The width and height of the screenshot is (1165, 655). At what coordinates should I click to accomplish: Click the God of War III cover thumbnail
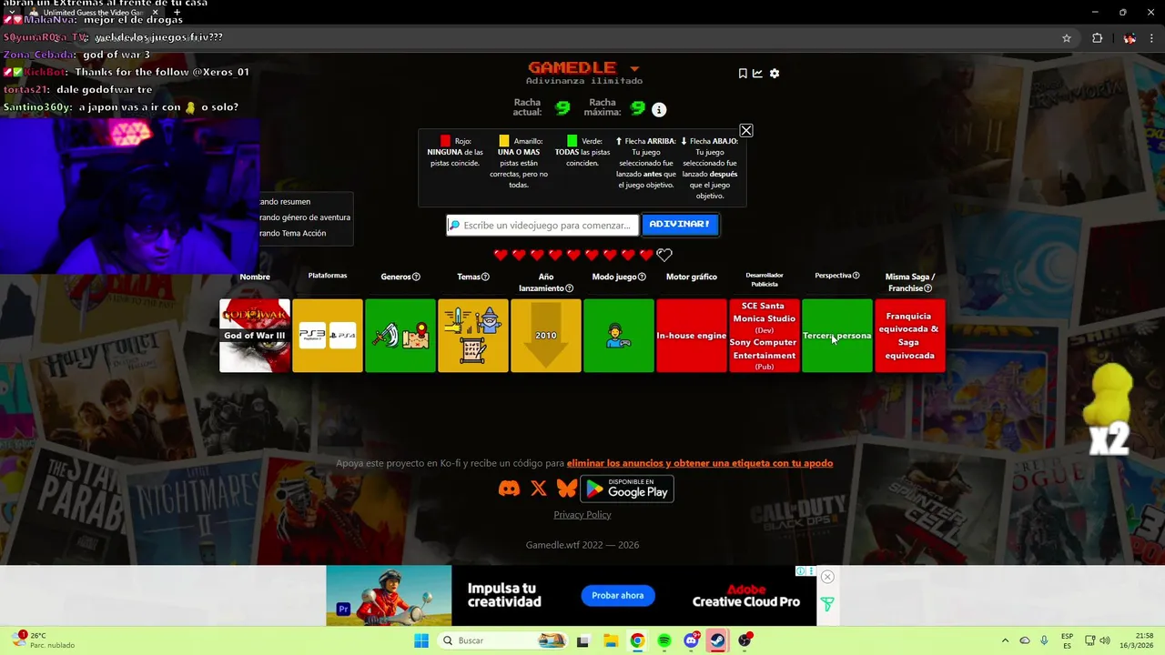click(255, 336)
